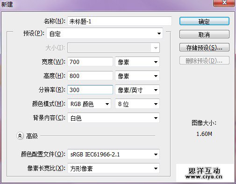Screen dimensions: 236x184
Task: Open the 高度 unit dropdown 像素
Action: 137,76
